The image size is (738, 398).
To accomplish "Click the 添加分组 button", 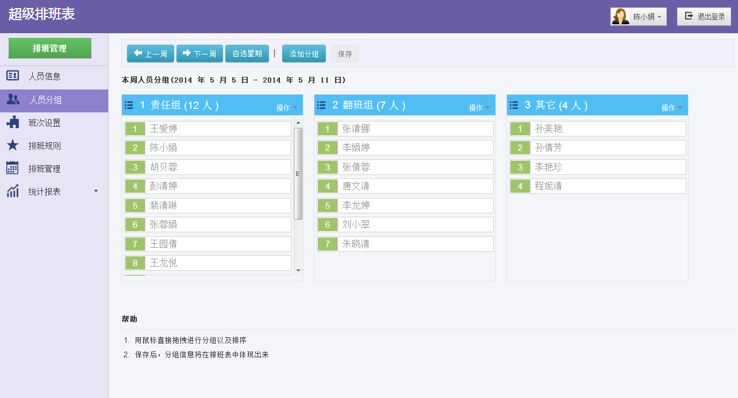I will [303, 53].
